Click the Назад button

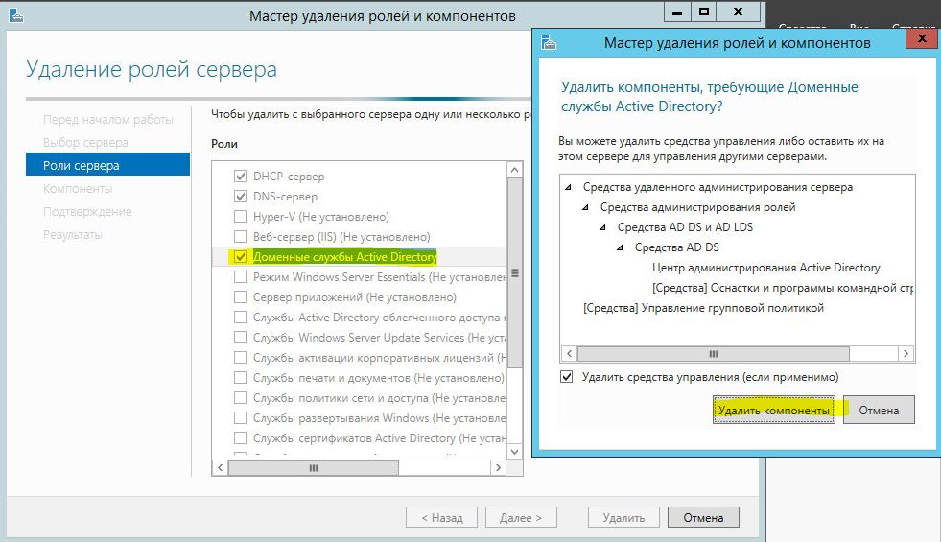point(441,517)
